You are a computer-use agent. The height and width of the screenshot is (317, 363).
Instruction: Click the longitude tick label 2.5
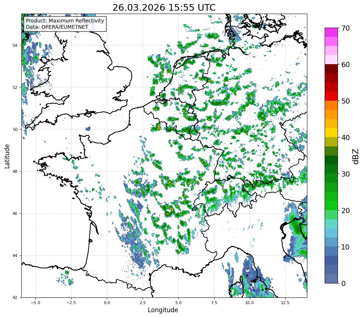click(x=143, y=303)
